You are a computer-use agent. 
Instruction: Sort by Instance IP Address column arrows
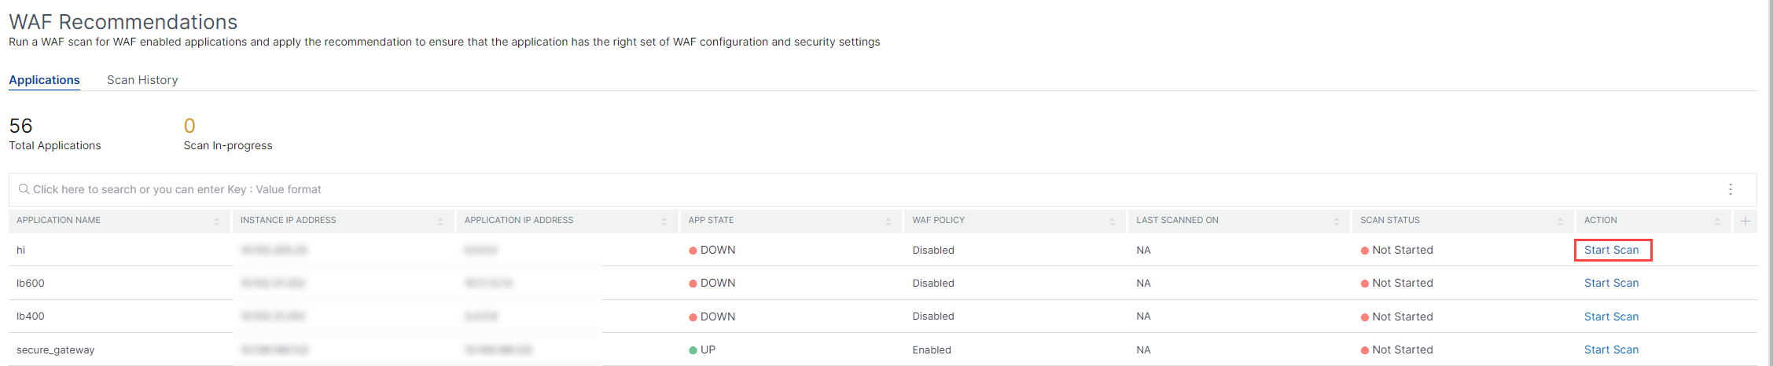[440, 221]
